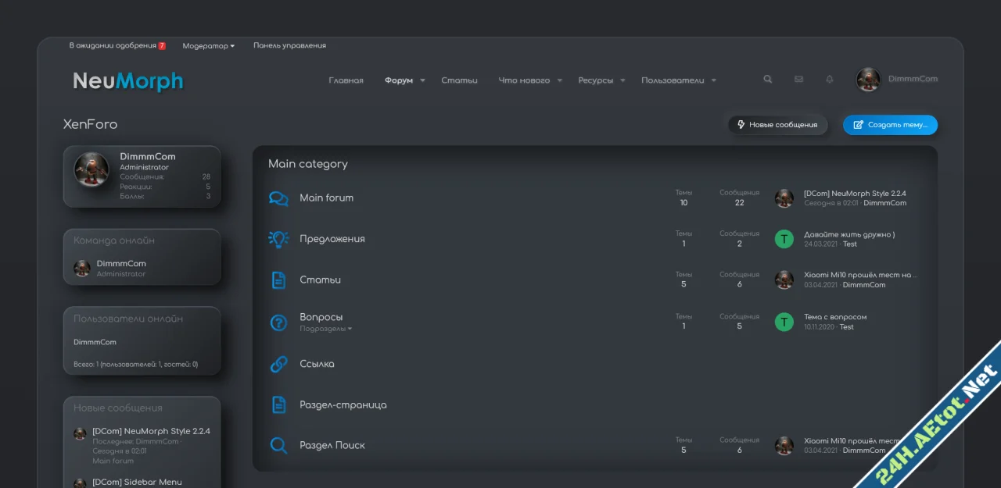Click the magnifier icon beside Раздел Поиск
This screenshot has width=1001, height=488.
[x=278, y=446]
